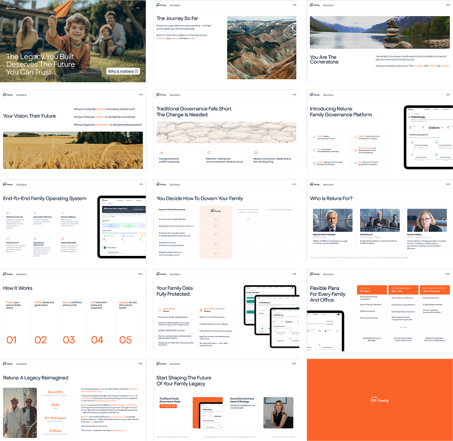Select the "On-premise Upon Request" plan header

click(435, 290)
